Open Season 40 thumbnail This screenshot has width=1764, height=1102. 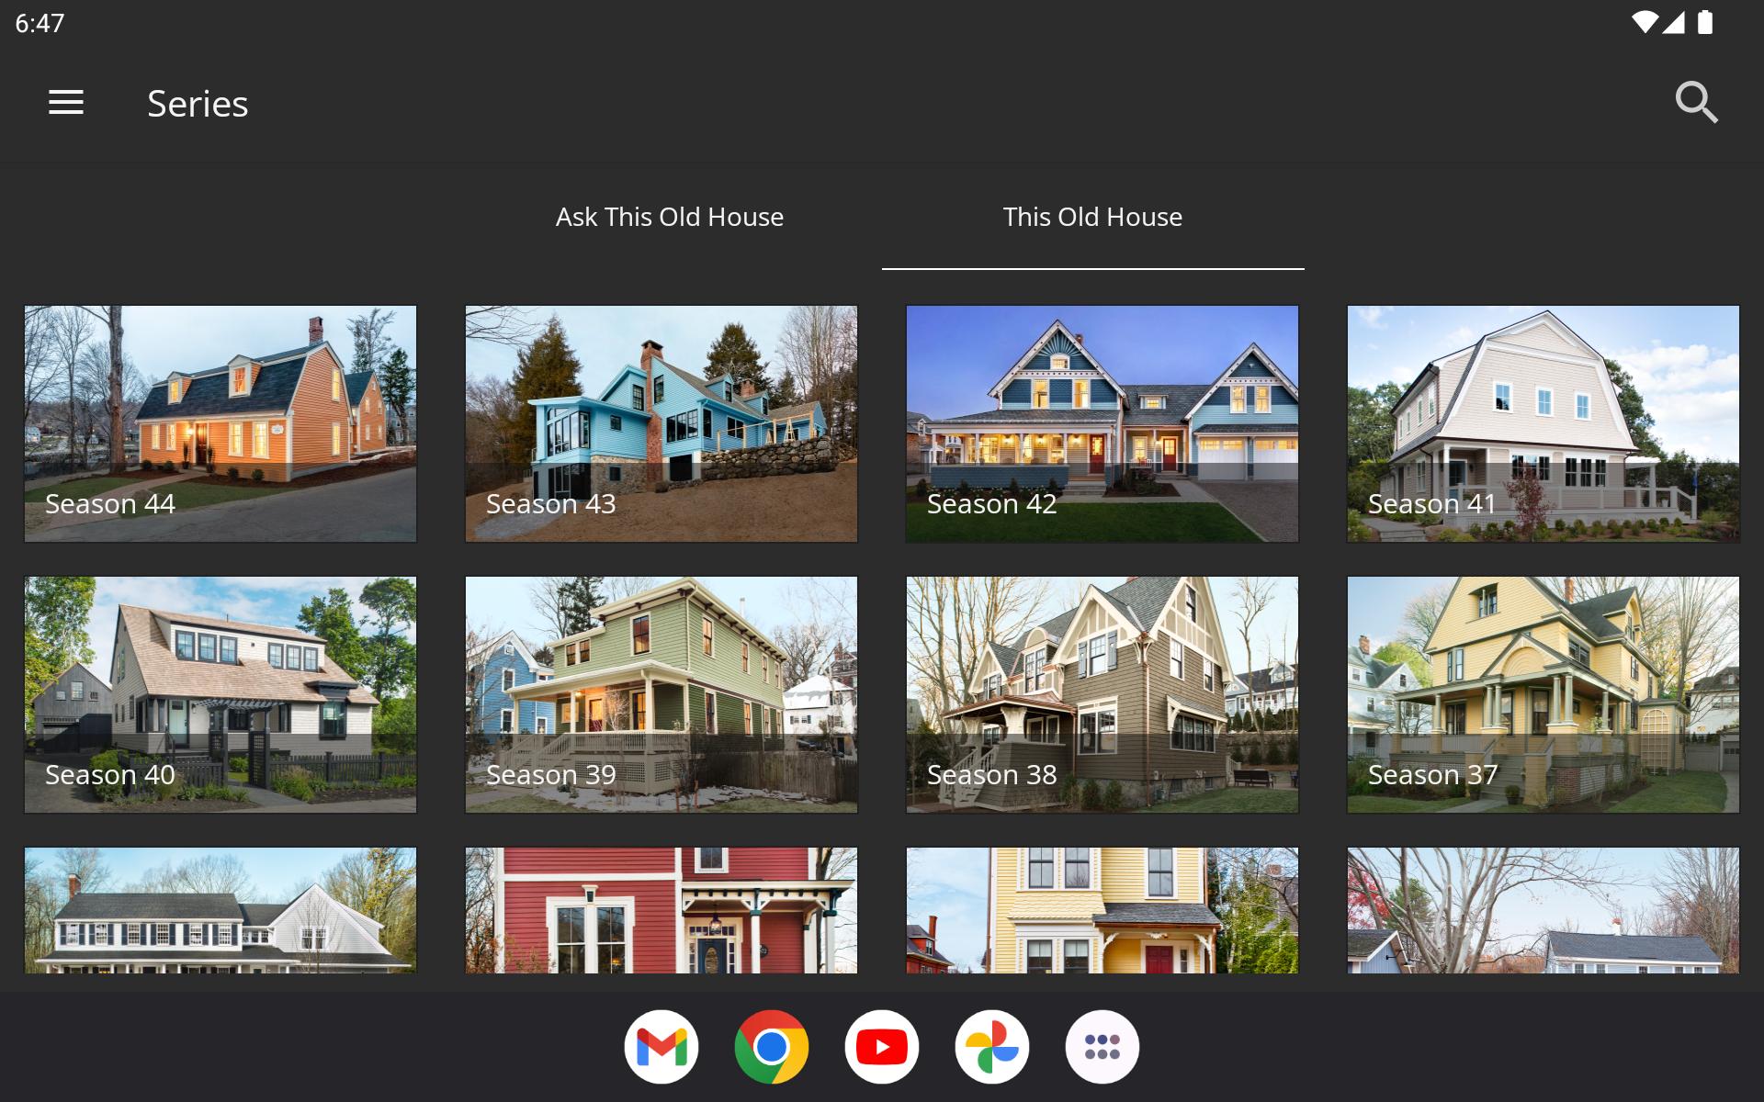(220, 694)
